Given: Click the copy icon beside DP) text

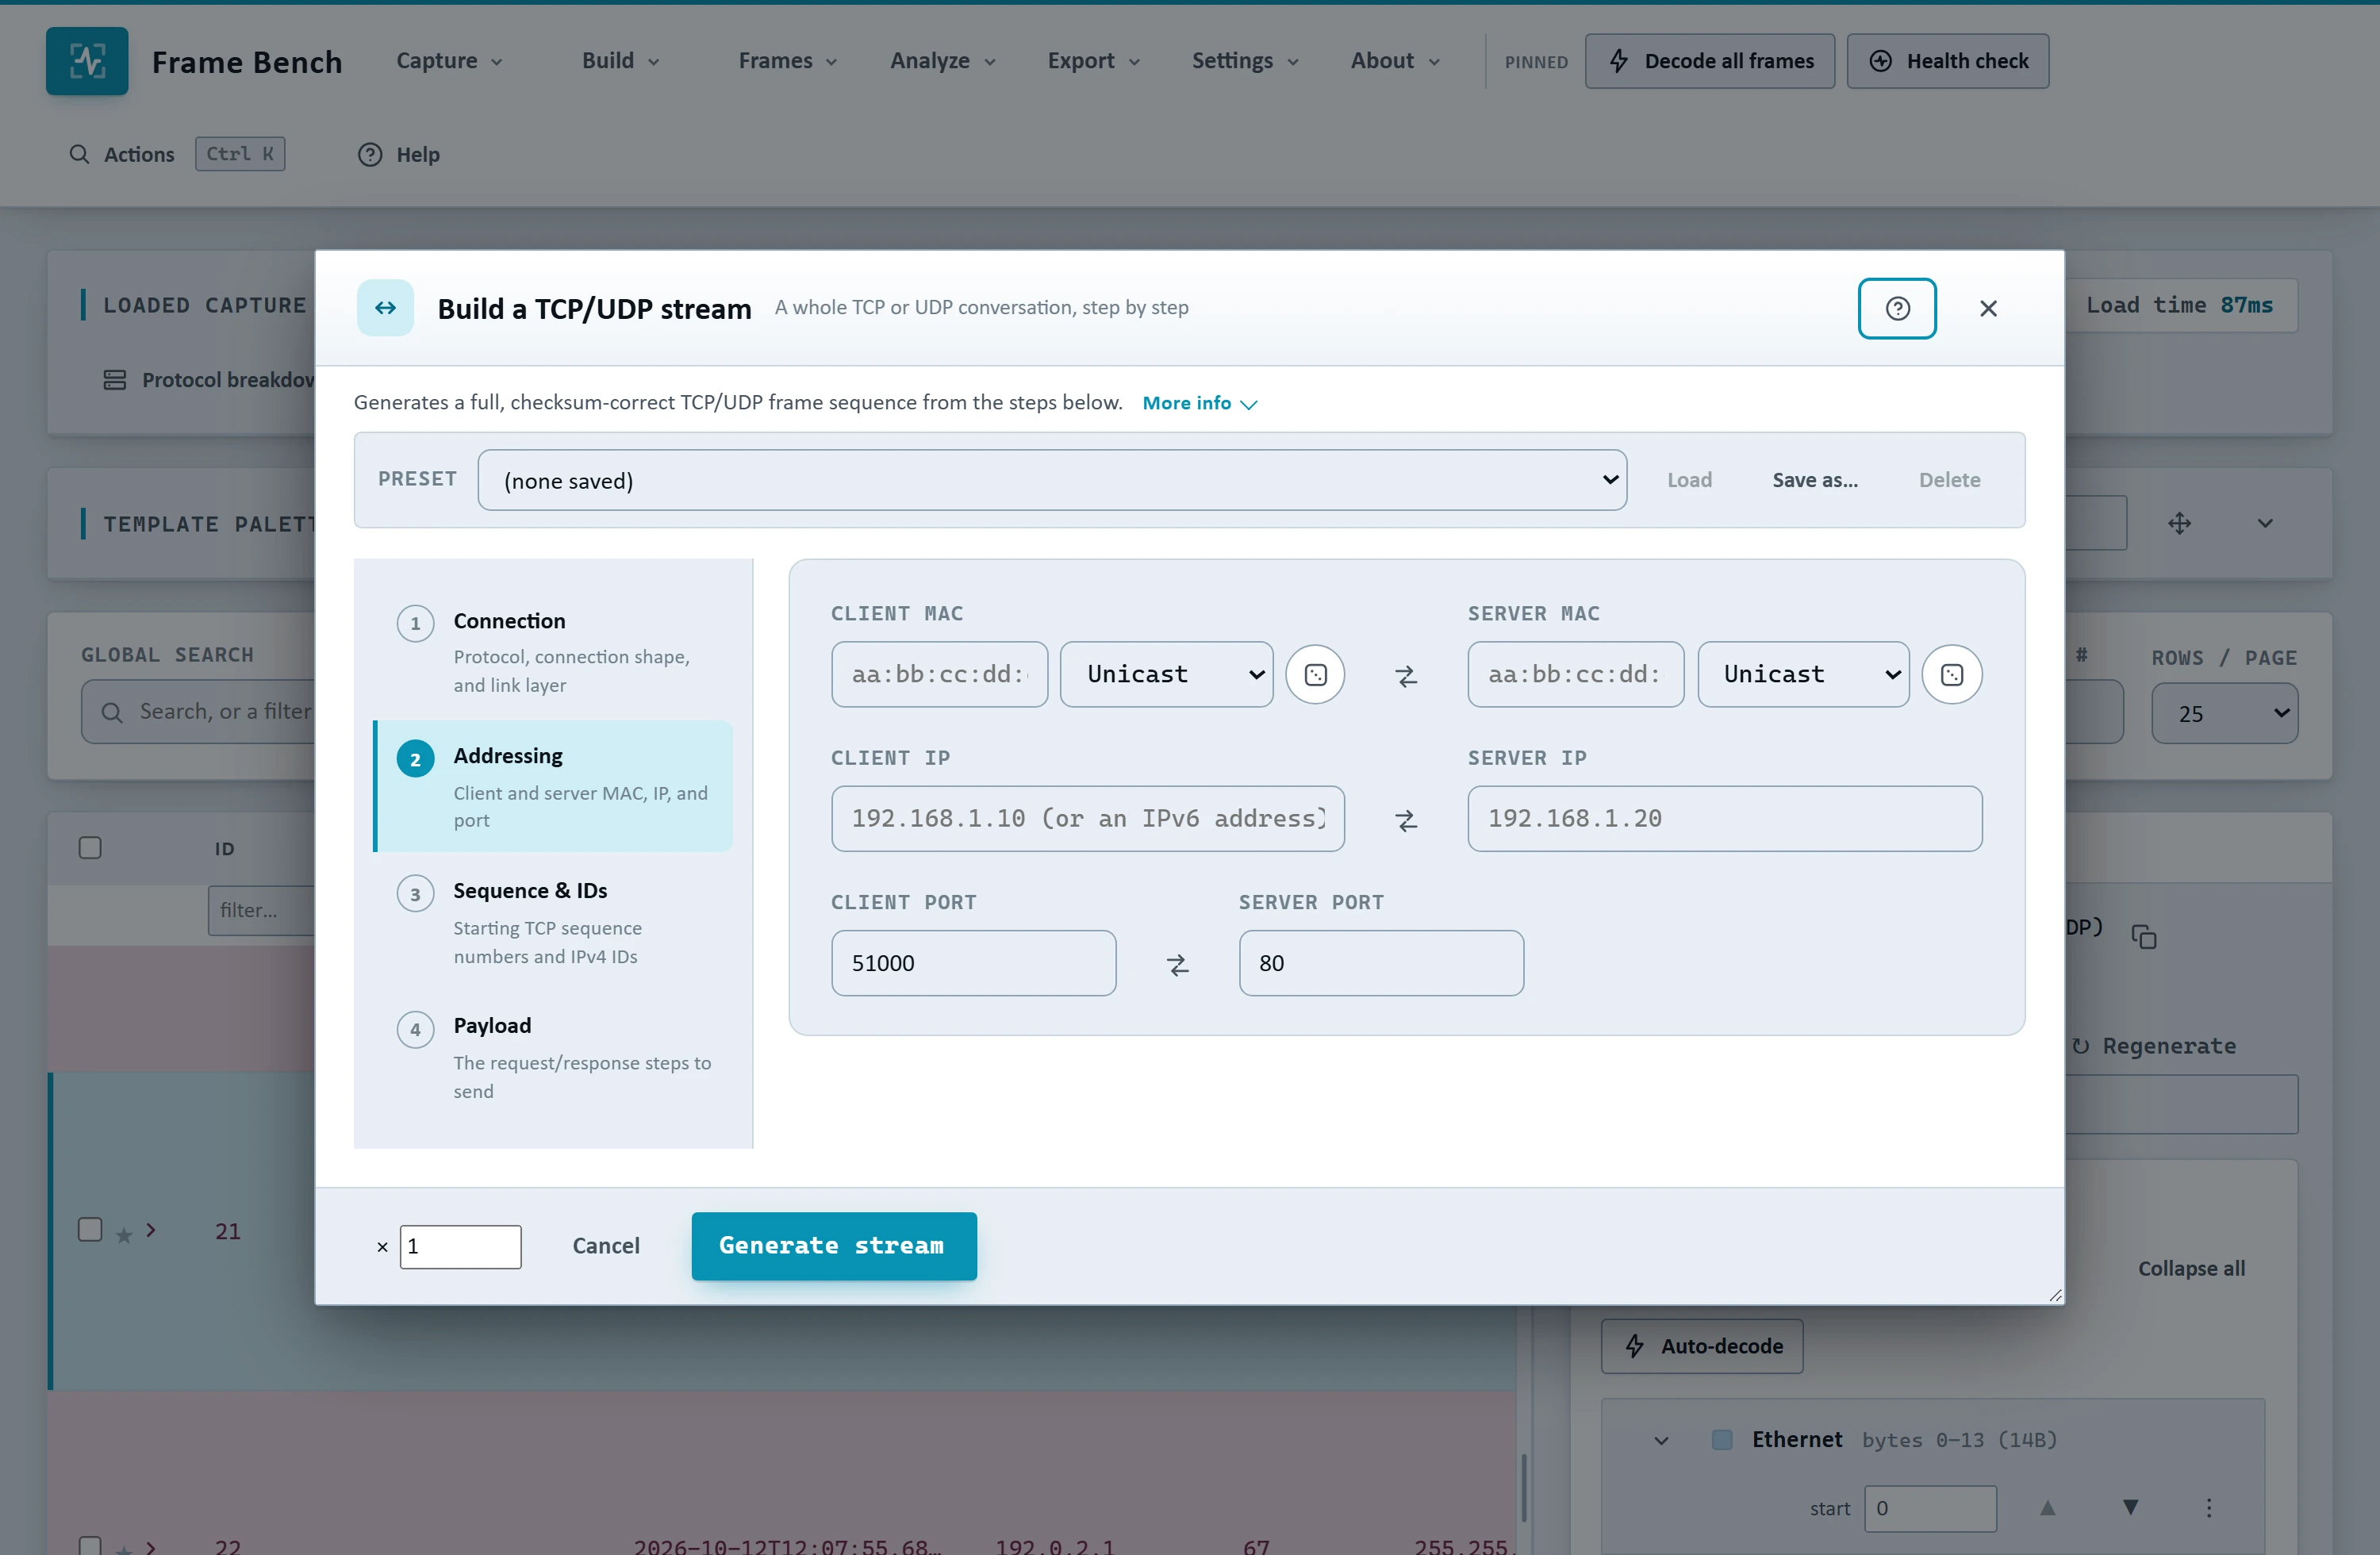Looking at the screenshot, I should point(2143,937).
